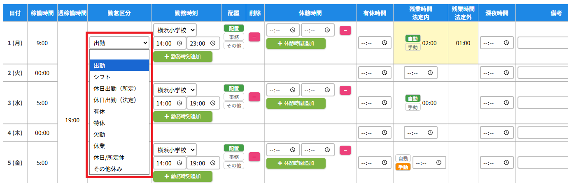Select その他休み at the bottom of the list

click(119, 169)
